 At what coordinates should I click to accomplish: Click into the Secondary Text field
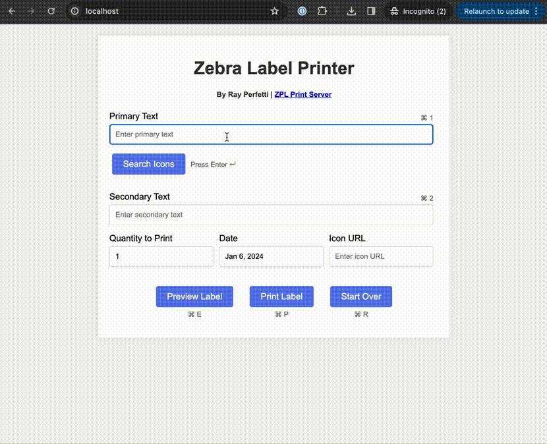(x=271, y=215)
